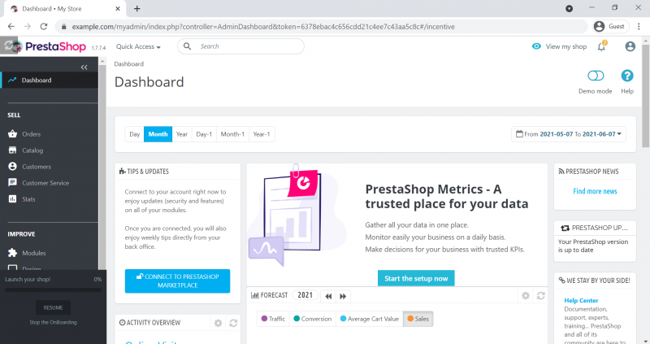Expand the Catalog sidebar menu

coord(32,150)
